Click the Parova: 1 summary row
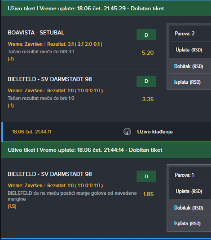 click(x=190, y=175)
